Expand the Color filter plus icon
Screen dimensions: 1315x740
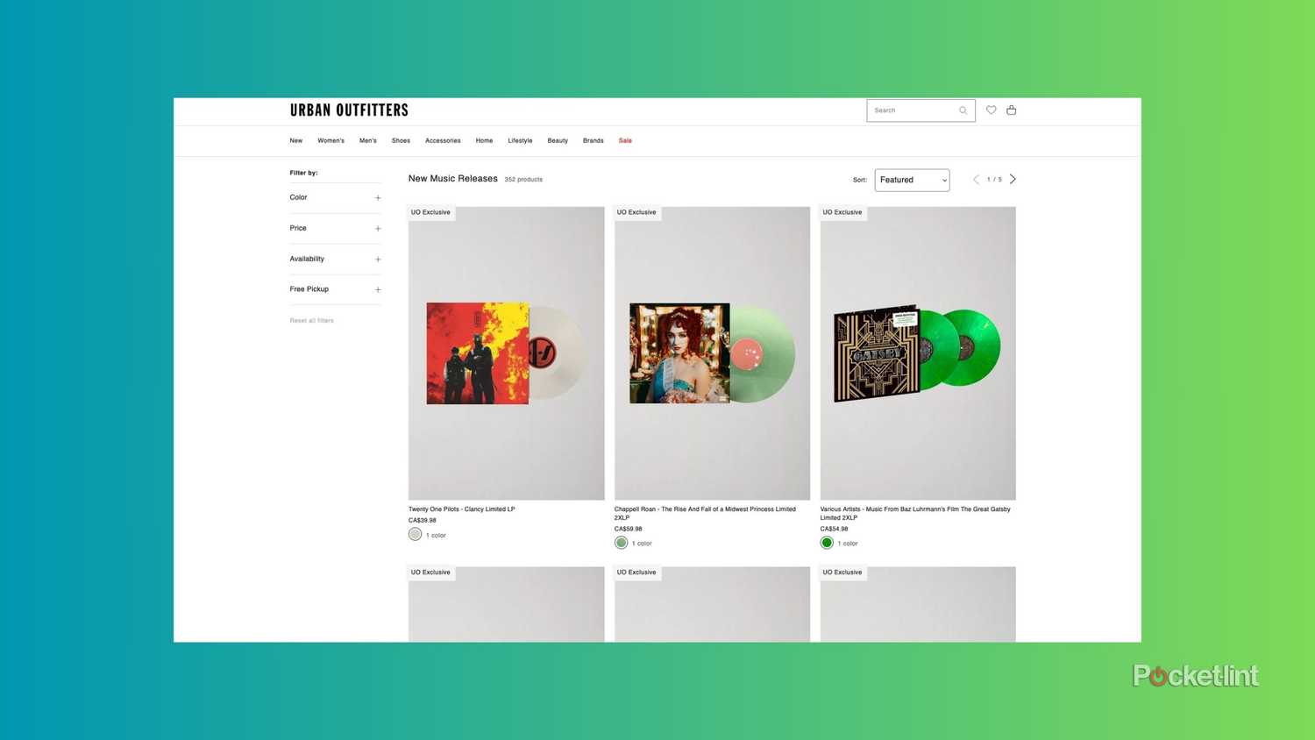point(377,197)
